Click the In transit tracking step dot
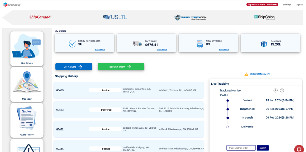 click(x=227, y=118)
